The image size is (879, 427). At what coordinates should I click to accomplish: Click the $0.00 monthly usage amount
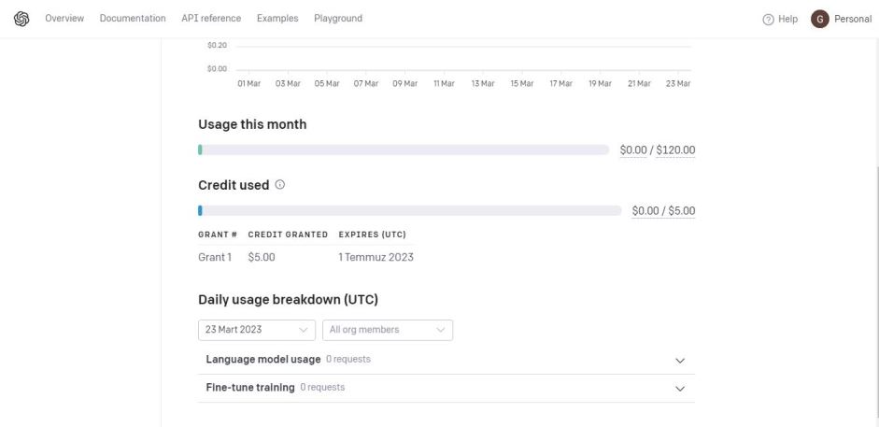tap(633, 150)
